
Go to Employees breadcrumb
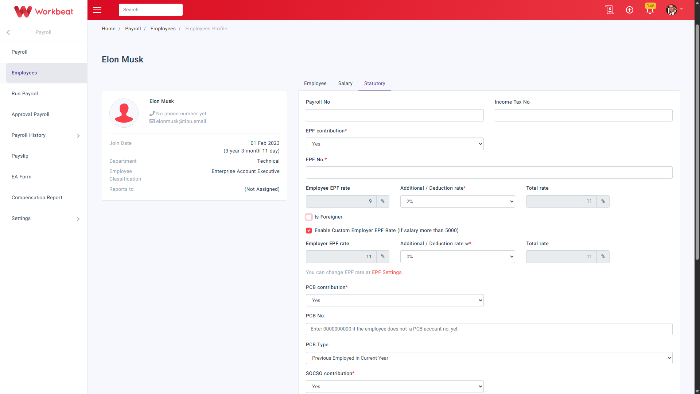coord(163,29)
